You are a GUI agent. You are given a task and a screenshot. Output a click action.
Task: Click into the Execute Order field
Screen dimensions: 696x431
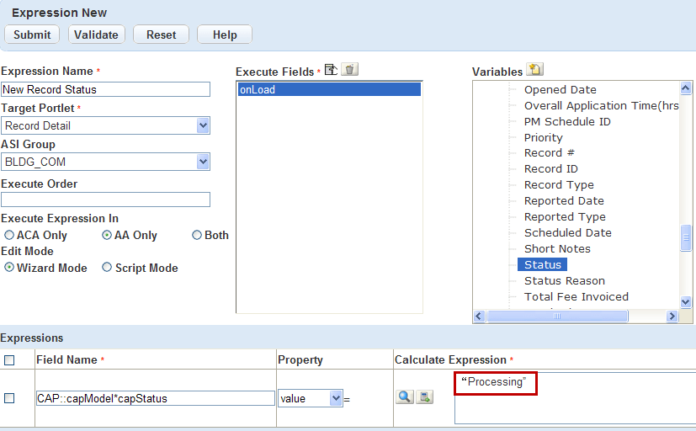click(x=105, y=200)
